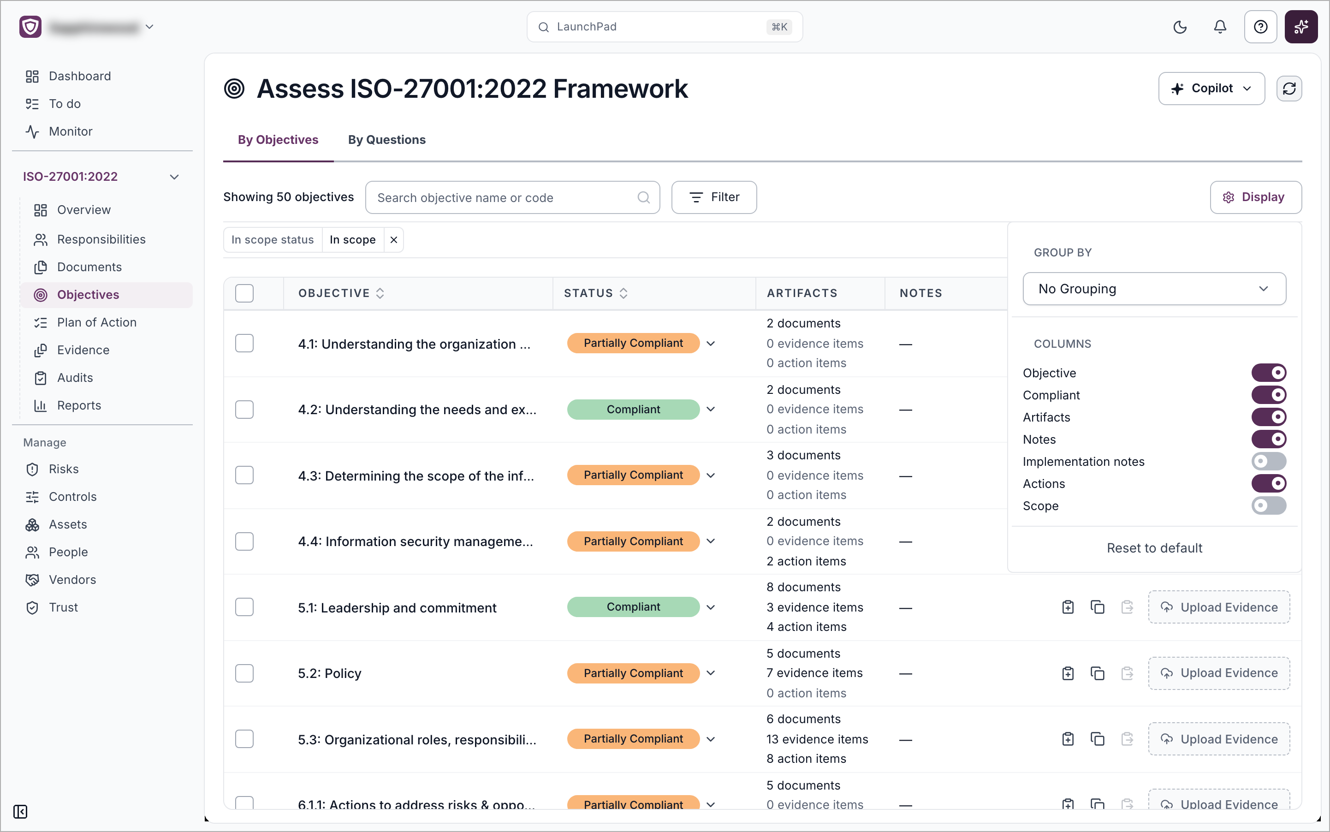Toggle the Actions column switch

(x=1268, y=483)
